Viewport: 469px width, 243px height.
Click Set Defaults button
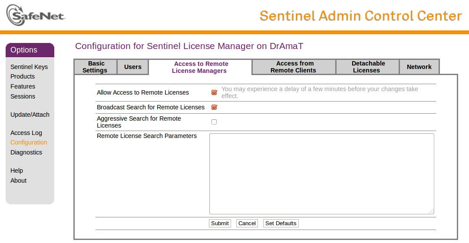tap(281, 223)
